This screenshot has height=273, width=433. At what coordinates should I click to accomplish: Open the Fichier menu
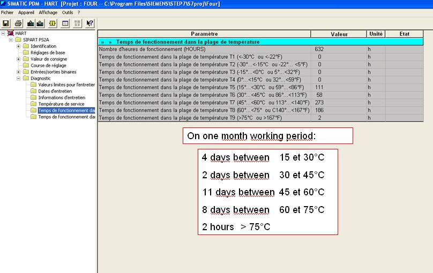click(7, 12)
